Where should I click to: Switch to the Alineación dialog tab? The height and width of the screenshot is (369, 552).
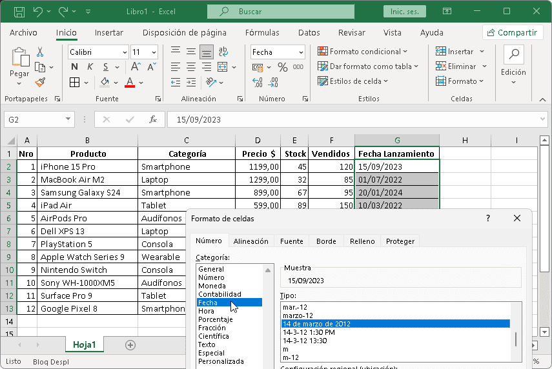250,241
